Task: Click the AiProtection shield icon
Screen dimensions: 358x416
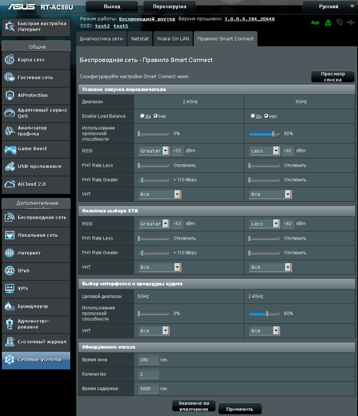Action: 10,95
